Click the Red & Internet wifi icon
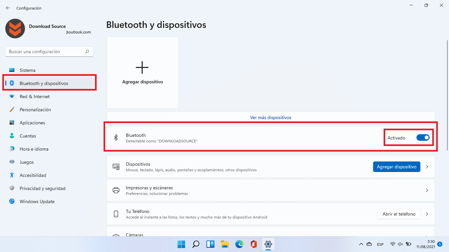Image resolution: width=449 pixels, height=252 pixels. (12, 96)
